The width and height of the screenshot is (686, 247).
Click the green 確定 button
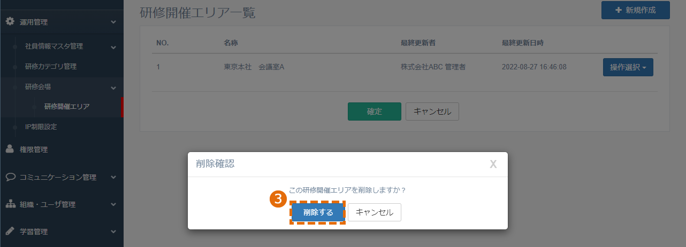375,111
